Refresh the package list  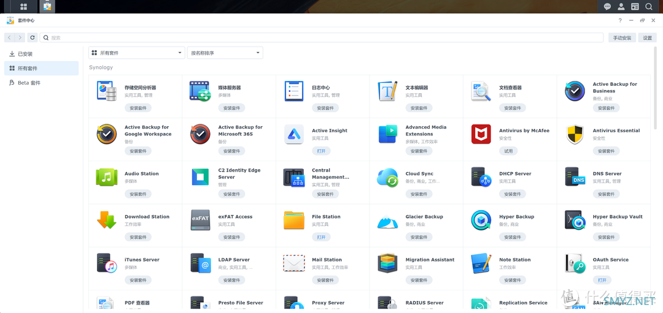(33, 37)
